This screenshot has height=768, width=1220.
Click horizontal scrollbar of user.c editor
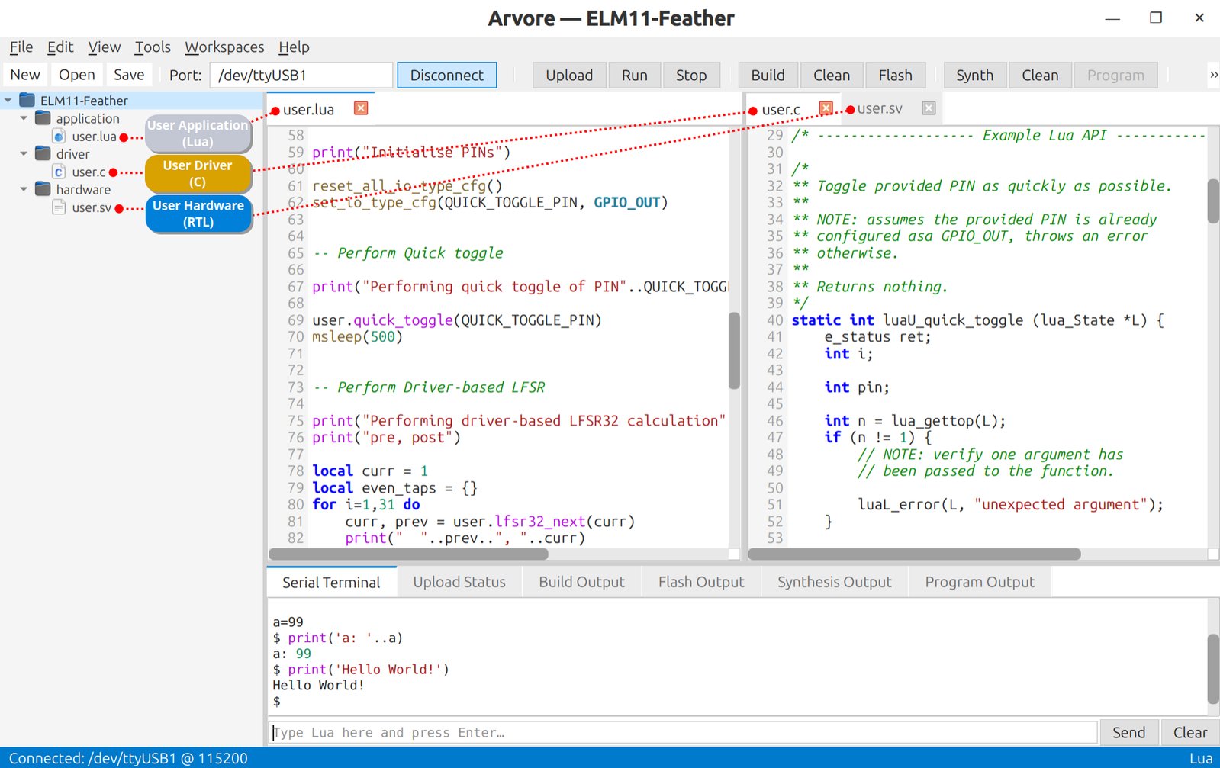915,554
